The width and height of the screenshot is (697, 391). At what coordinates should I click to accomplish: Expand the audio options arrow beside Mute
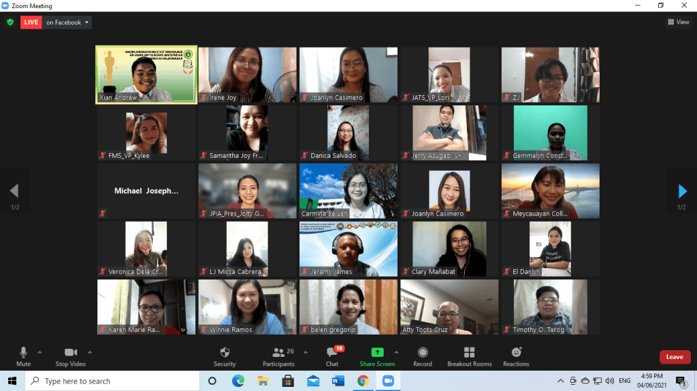click(39, 352)
